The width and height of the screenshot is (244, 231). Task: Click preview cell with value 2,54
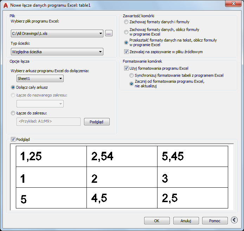[122, 156]
